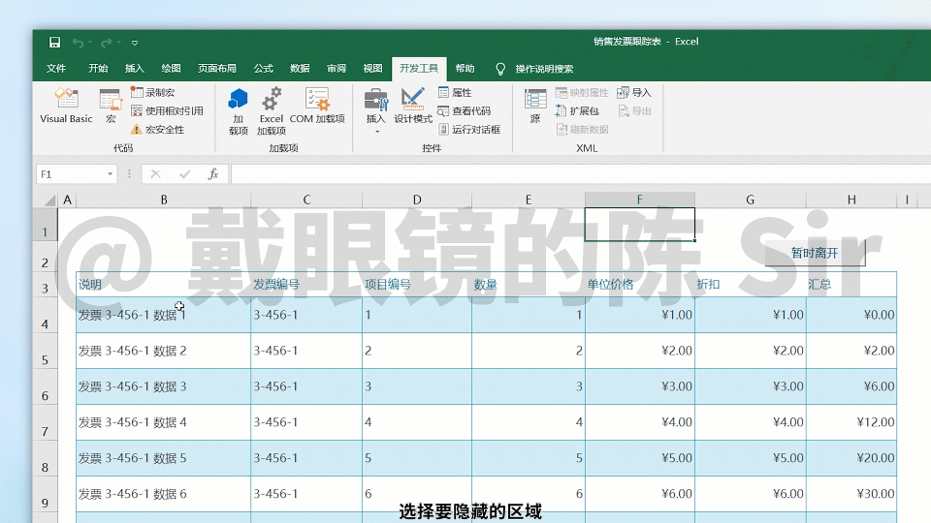Select column G header
This screenshot has width=931, height=523.
(x=750, y=200)
